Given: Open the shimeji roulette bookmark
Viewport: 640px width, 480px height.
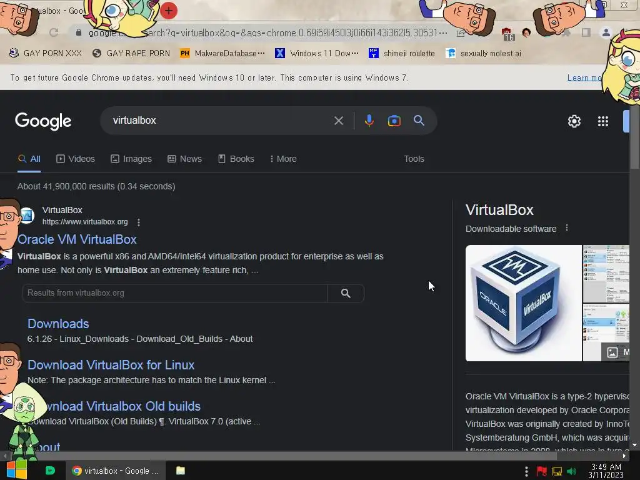Looking at the screenshot, I should pyautogui.click(x=402, y=53).
